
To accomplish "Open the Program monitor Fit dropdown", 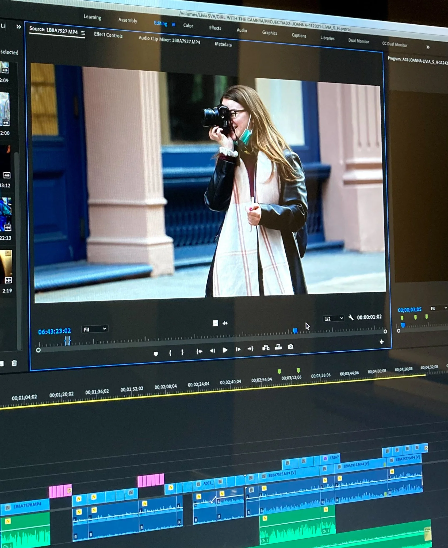I will point(439,309).
